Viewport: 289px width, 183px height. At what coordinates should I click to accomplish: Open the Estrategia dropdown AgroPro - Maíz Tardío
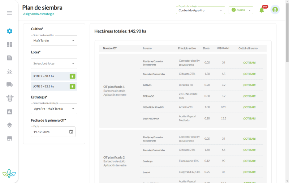(x=54, y=109)
